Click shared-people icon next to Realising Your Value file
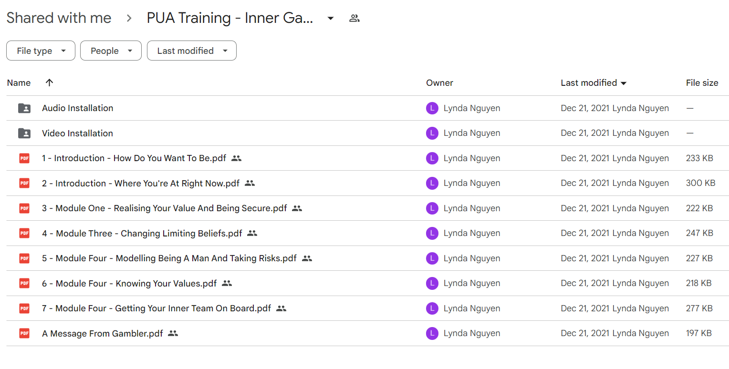 pyautogui.click(x=297, y=208)
